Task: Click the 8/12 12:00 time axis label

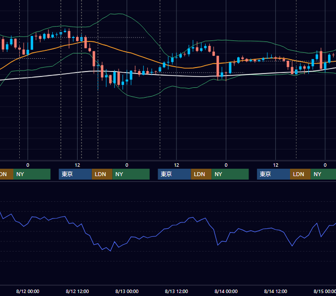Action: pos(77,291)
